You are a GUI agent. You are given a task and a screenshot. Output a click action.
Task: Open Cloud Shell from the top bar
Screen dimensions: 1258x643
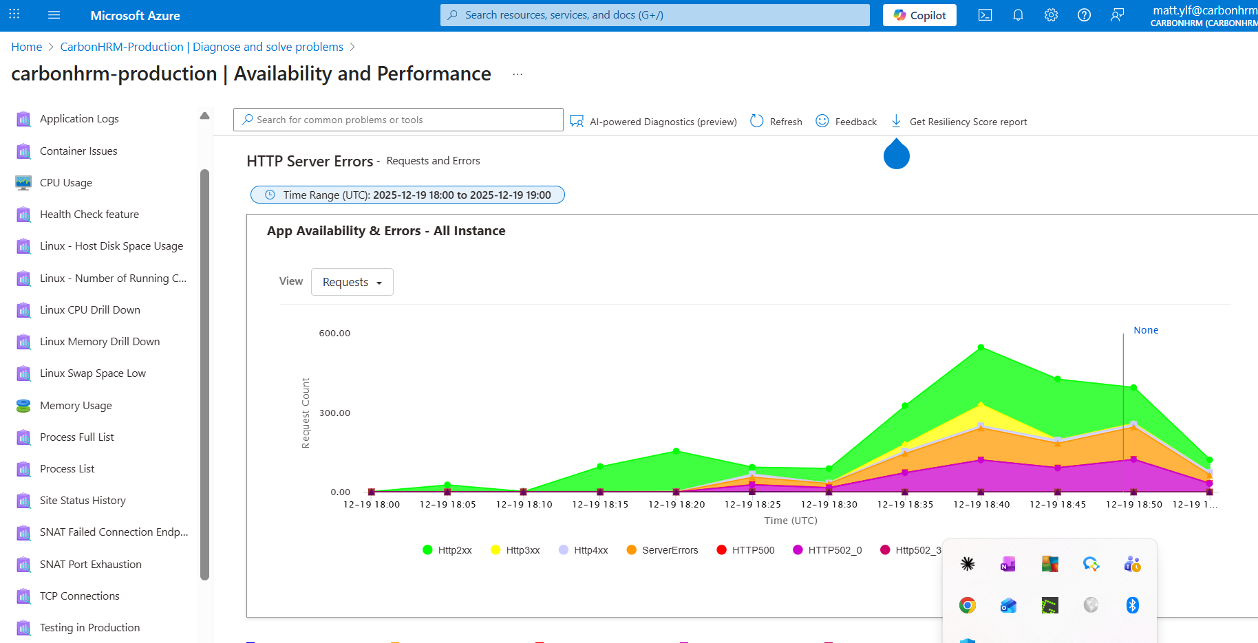[x=985, y=15]
